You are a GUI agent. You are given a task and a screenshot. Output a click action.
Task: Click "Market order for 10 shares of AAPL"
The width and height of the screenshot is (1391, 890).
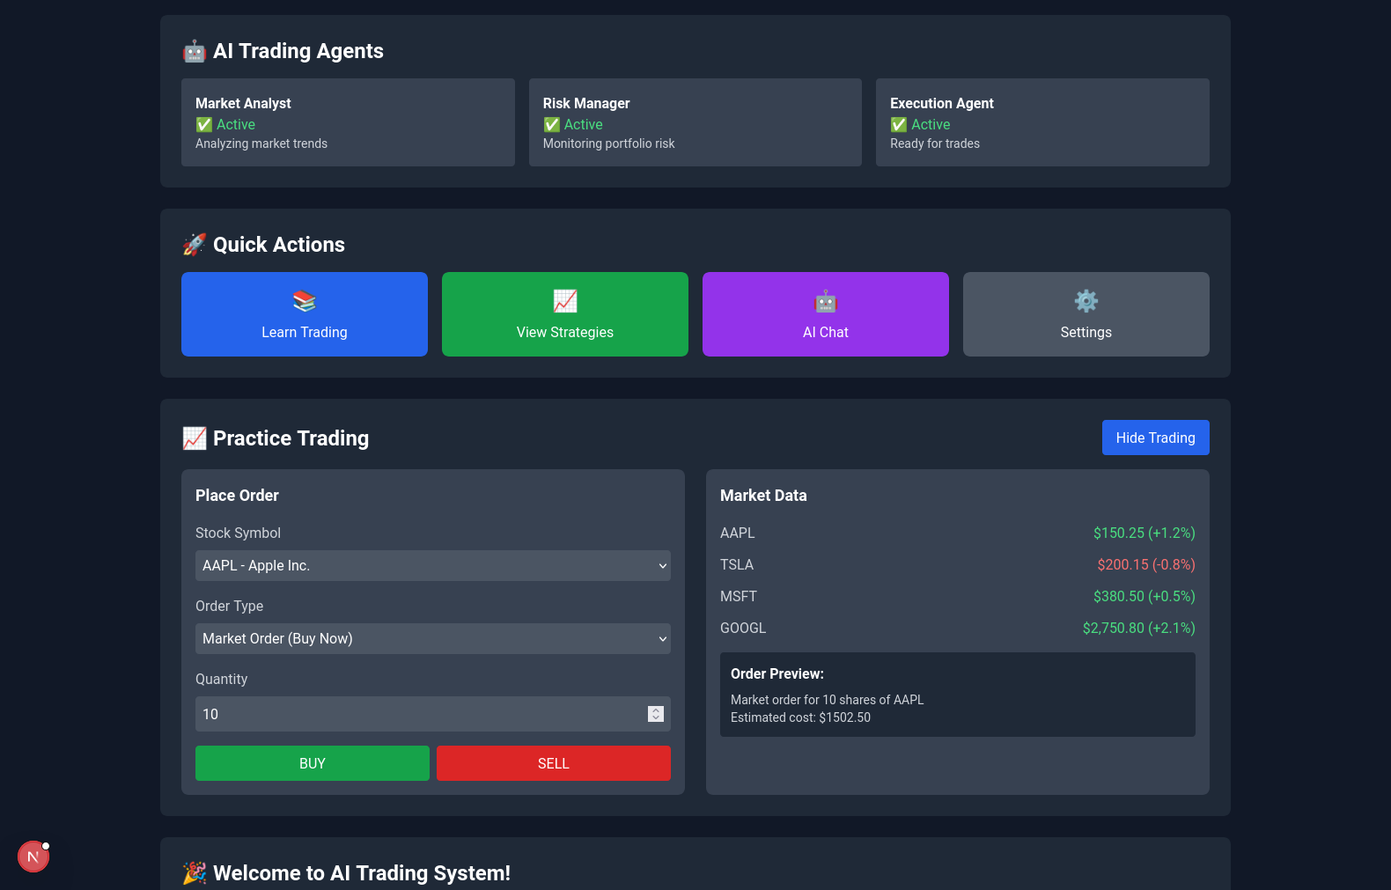coord(828,700)
